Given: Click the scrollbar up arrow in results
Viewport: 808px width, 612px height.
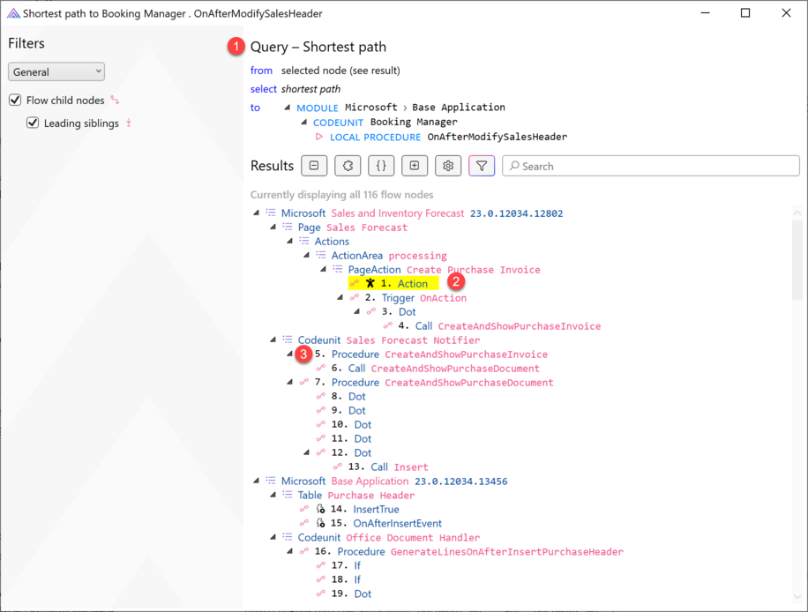Looking at the screenshot, I should pyautogui.click(x=797, y=213).
